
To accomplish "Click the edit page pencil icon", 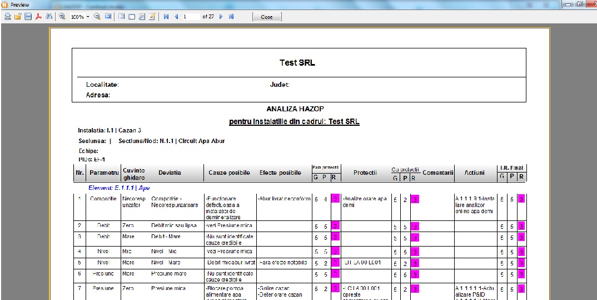I will pyautogui.click(x=152, y=17).
